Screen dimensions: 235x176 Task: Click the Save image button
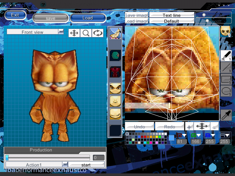click(x=137, y=15)
